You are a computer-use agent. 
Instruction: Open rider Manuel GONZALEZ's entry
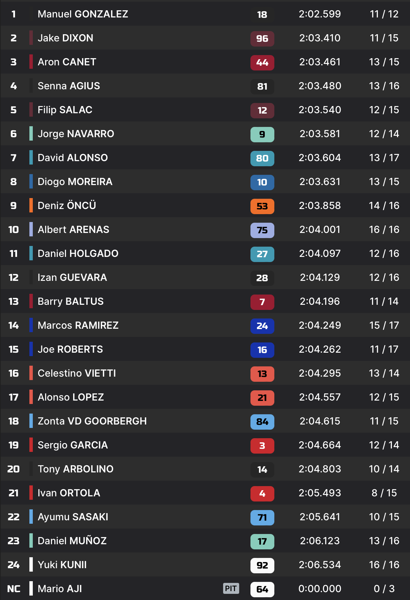click(83, 14)
